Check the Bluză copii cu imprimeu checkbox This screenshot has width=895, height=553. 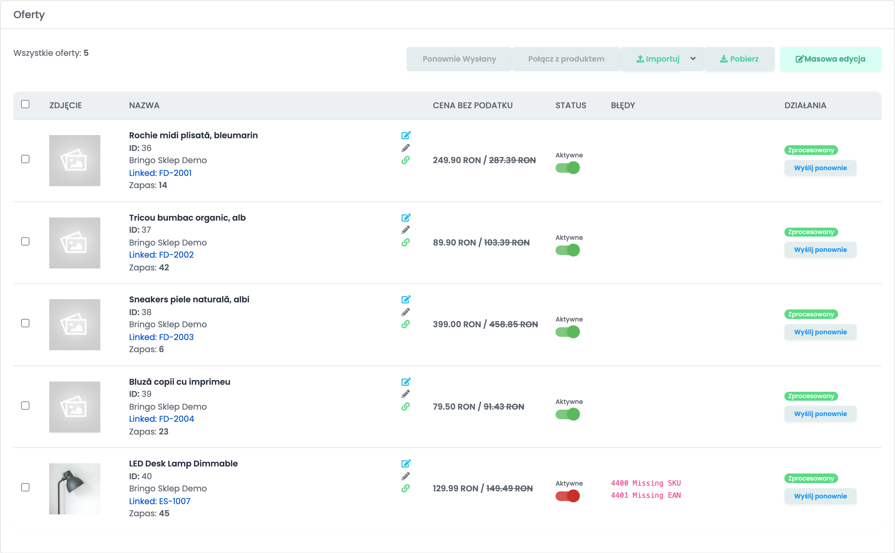coord(25,405)
